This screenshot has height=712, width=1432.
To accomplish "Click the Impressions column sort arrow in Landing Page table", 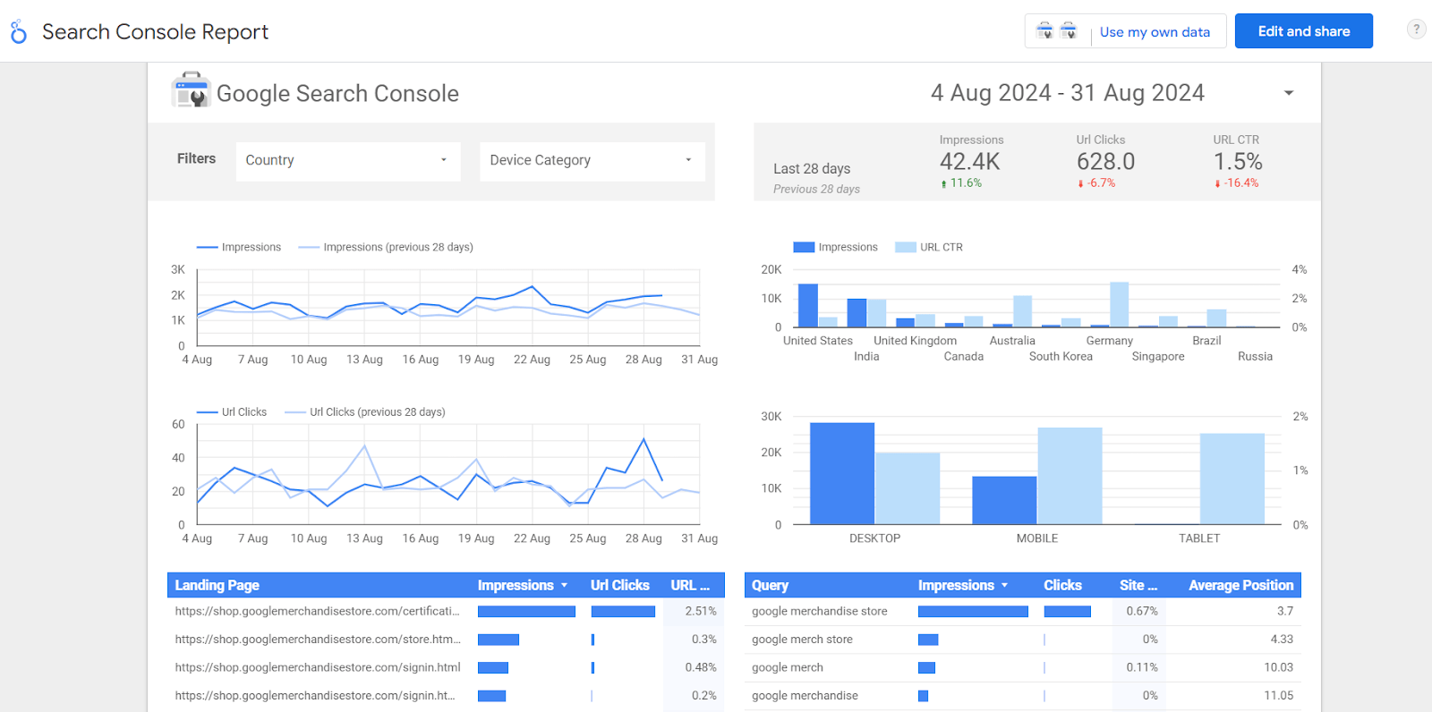I will 565,586.
